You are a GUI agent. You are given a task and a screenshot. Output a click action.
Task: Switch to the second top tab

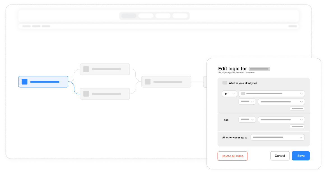[x=146, y=16]
